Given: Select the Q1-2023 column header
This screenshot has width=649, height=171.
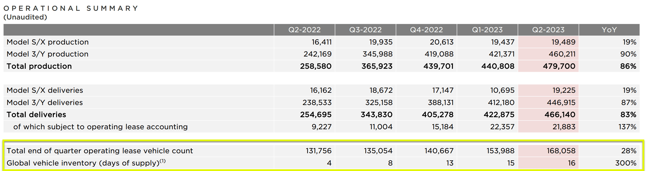Looking at the screenshot, I should coord(487,30).
